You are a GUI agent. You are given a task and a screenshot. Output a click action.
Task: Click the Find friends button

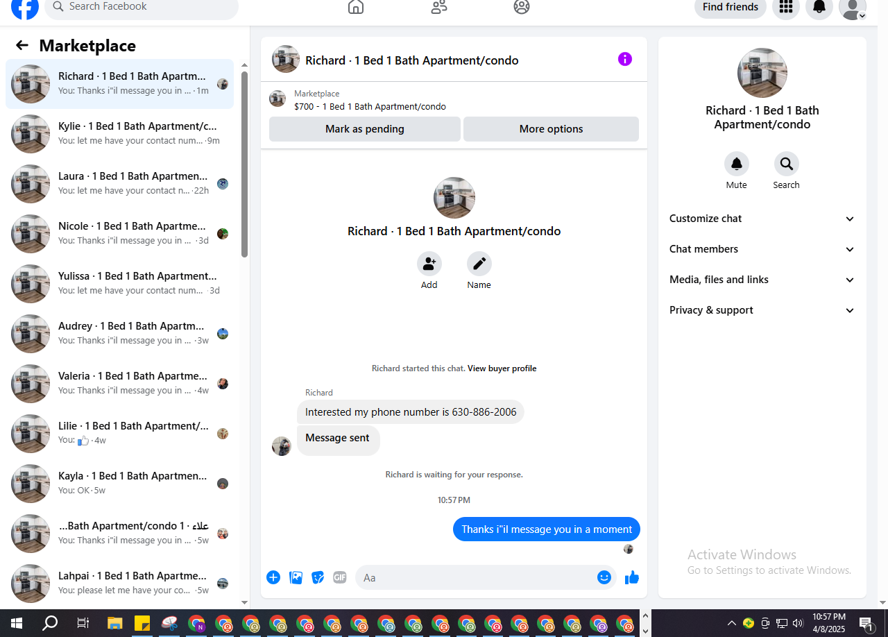[x=731, y=7]
